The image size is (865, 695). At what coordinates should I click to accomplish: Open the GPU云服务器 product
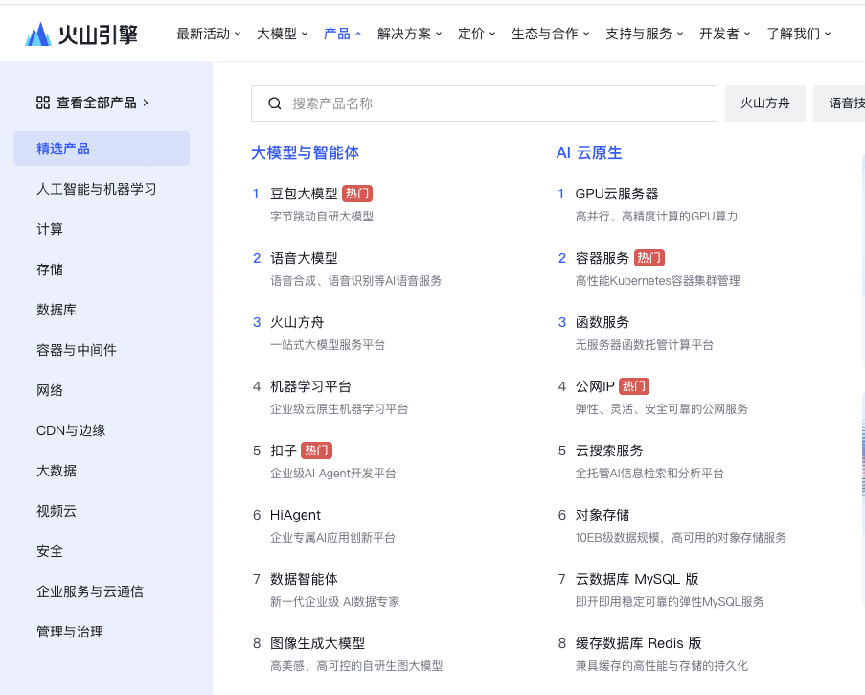[x=617, y=194]
